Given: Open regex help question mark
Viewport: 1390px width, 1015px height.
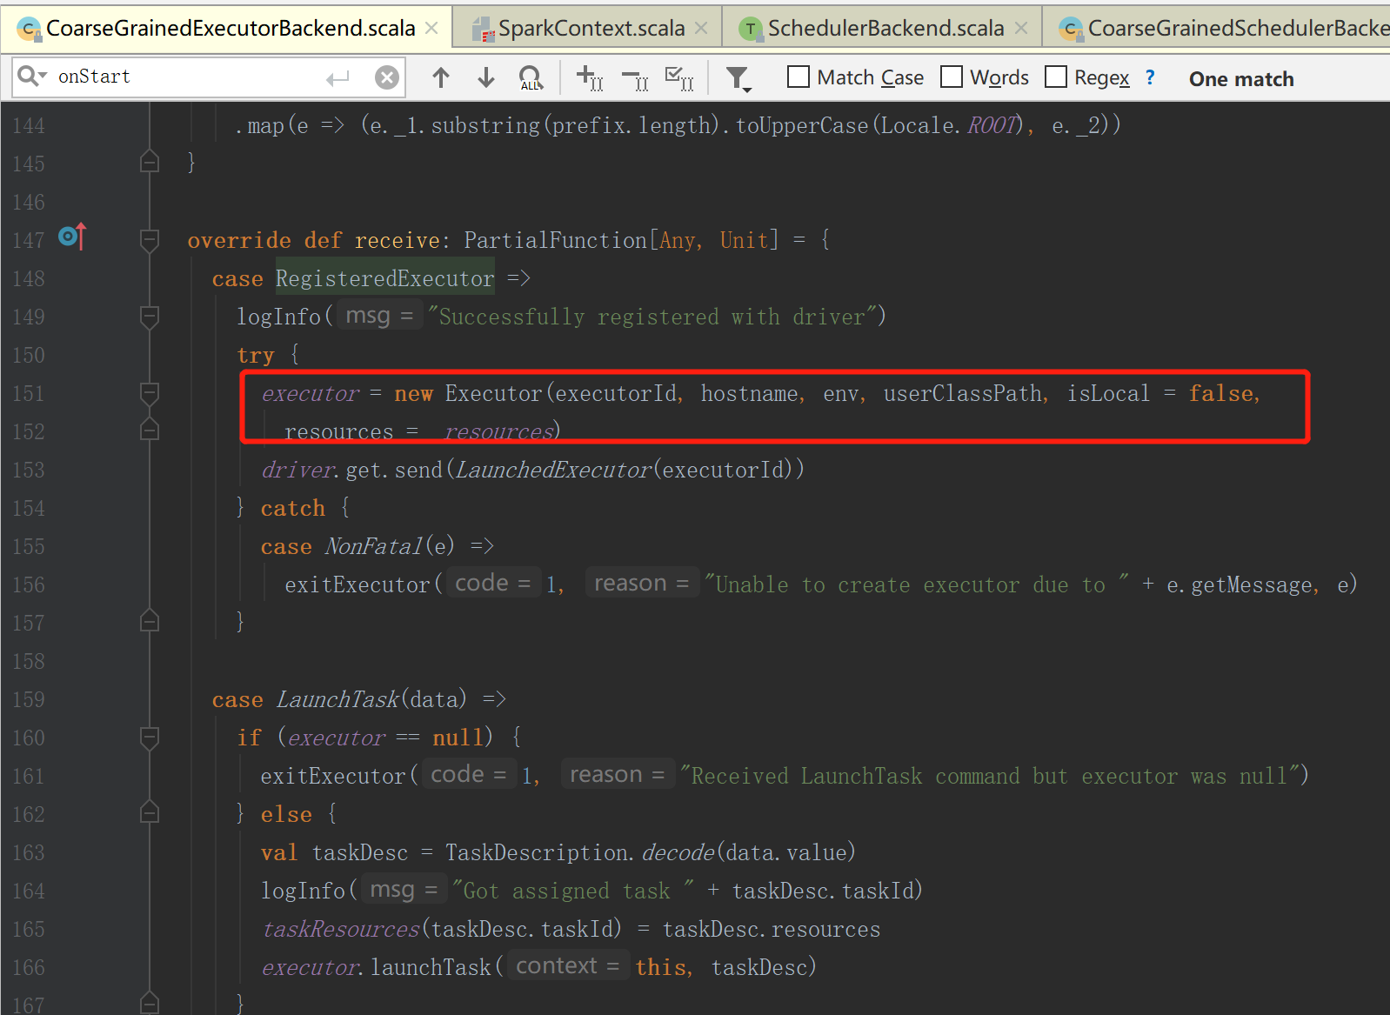Looking at the screenshot, I should (x=1150, y=77).
